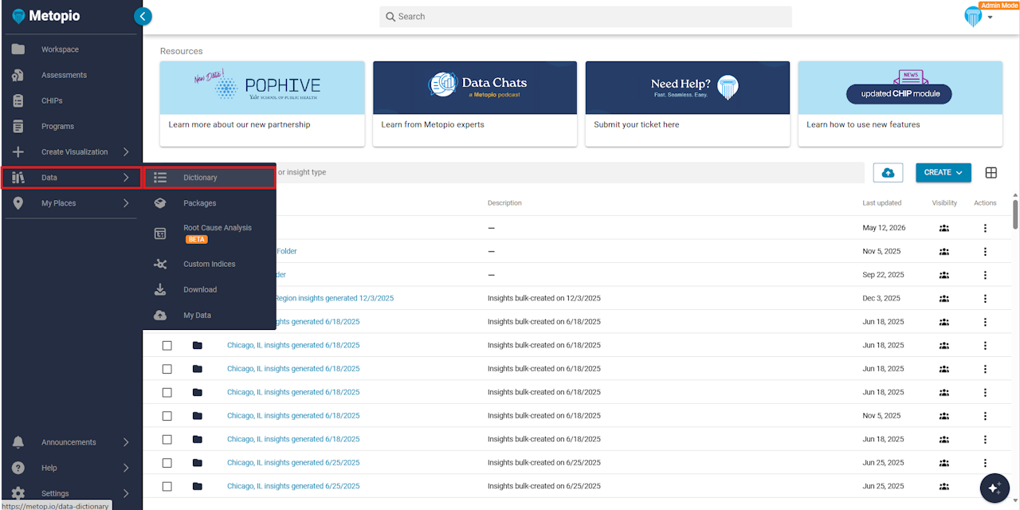Click the Visibility column header

coord(944,203)
